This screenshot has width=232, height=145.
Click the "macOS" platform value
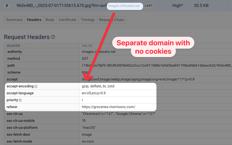89,128
